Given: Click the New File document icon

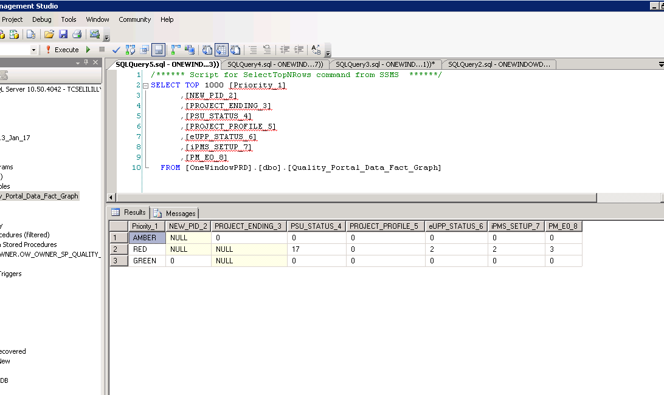Looking at the screenshot, I should [31, 34].
